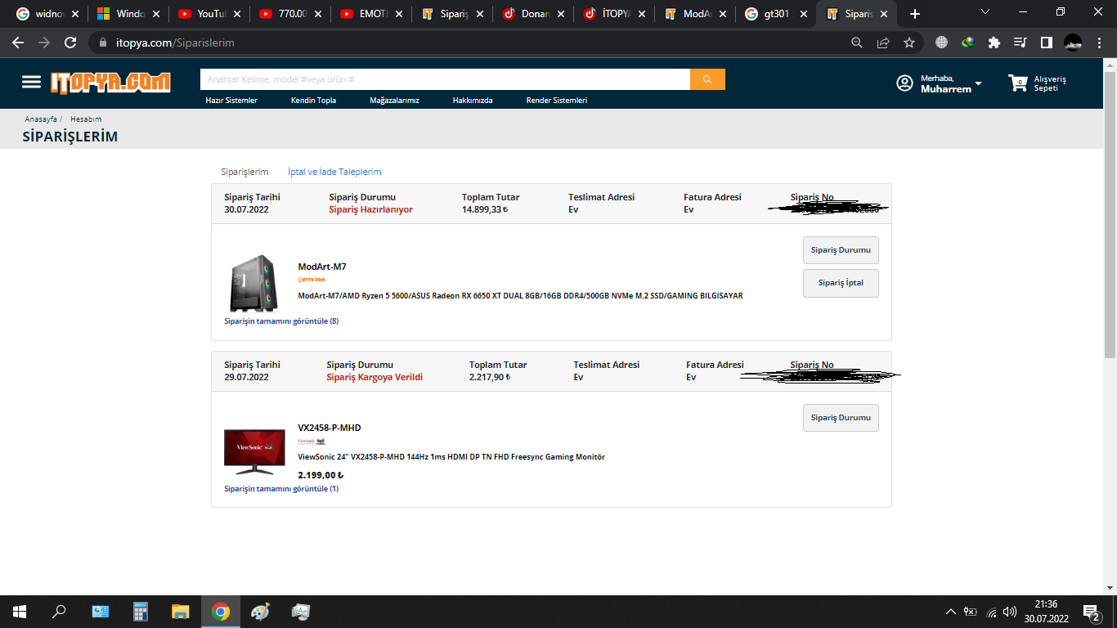Open the Windows Start menu
This screenshot has width=1117, height=628.
pos(20,612)
